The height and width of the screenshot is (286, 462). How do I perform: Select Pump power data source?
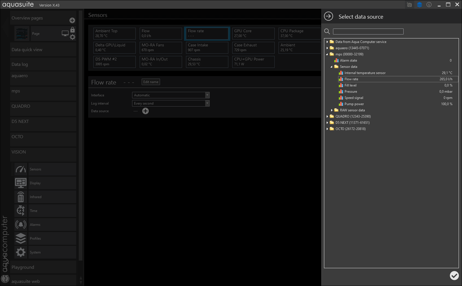point(354,104)
